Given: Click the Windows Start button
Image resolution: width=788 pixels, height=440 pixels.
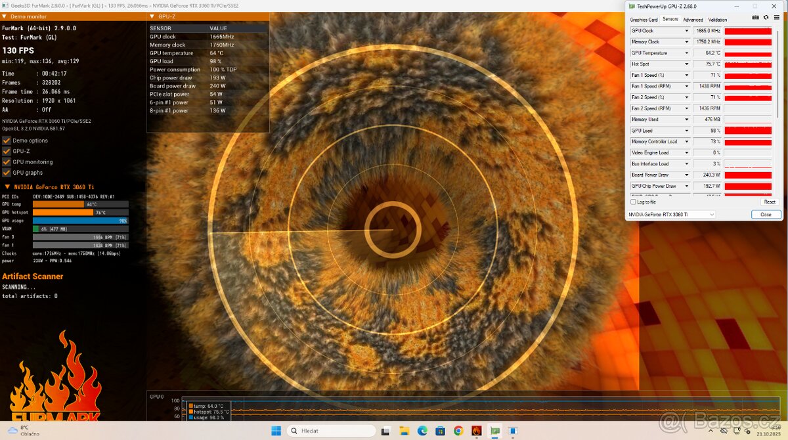Looking at the screenshot, I should [x=274, y=431].
